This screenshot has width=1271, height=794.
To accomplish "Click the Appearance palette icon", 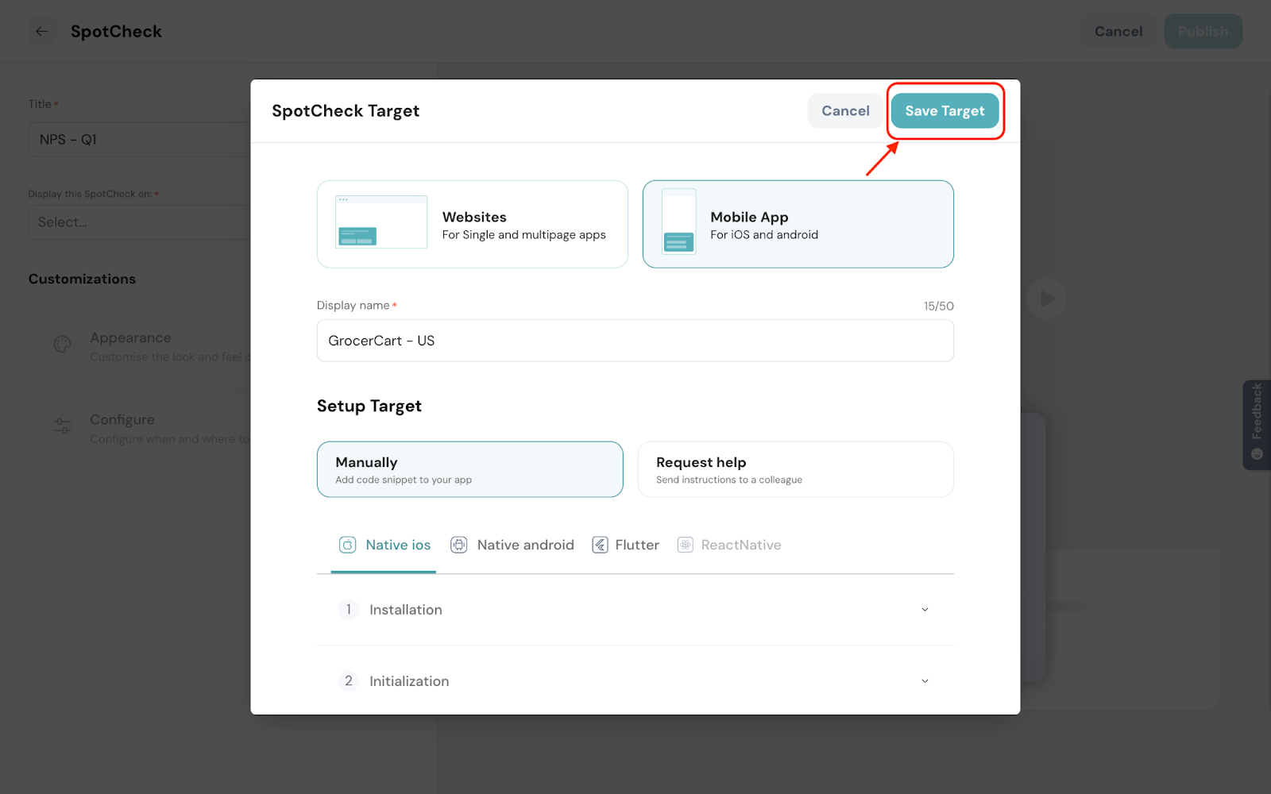I will 62,345.
